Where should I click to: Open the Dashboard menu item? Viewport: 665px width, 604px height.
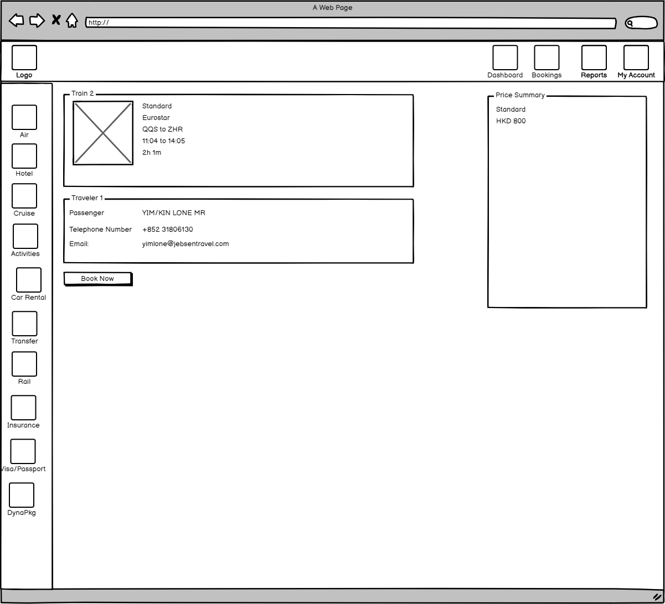505,58
